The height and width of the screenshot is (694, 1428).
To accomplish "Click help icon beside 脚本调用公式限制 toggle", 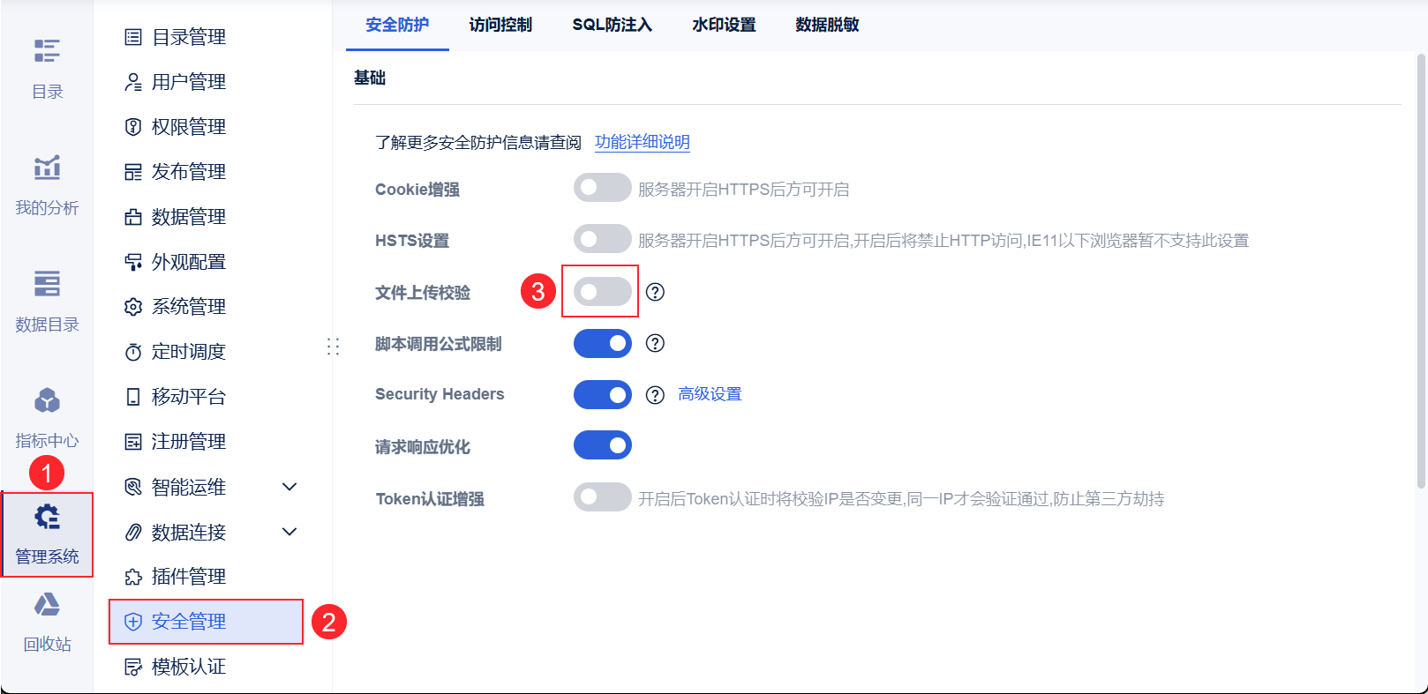I will 655,343.
